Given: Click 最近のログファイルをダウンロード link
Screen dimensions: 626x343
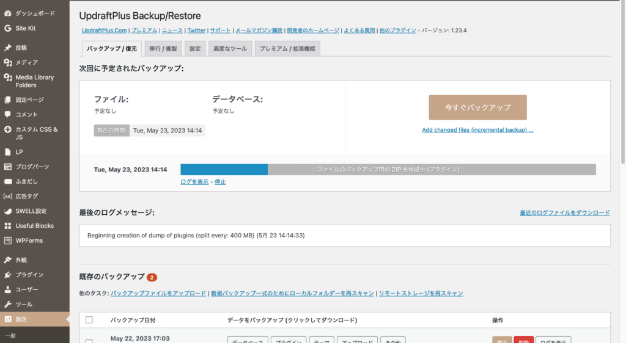Looking at the screenshot, I should pos(564,213).
